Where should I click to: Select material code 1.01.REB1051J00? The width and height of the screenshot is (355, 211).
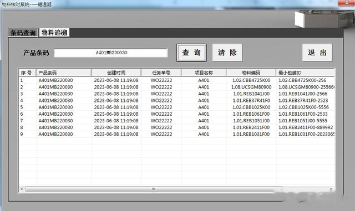(x=251, y=121)
